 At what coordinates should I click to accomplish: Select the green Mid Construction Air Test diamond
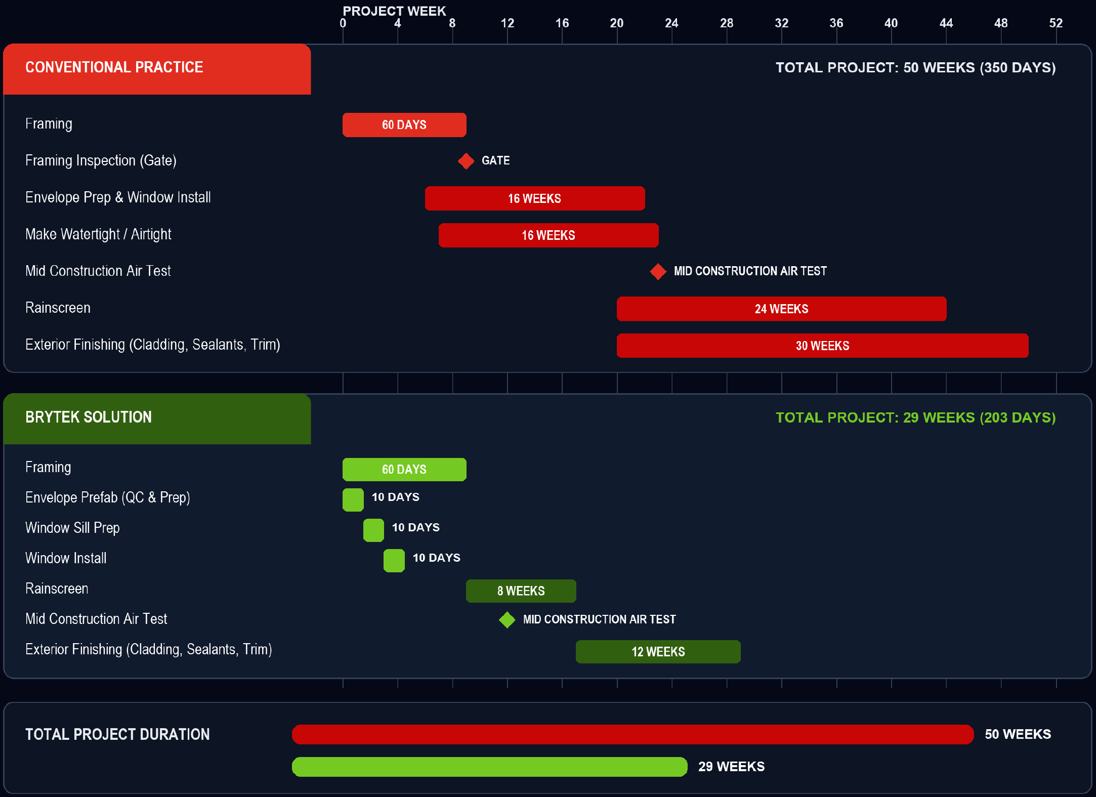click(507, 619)
